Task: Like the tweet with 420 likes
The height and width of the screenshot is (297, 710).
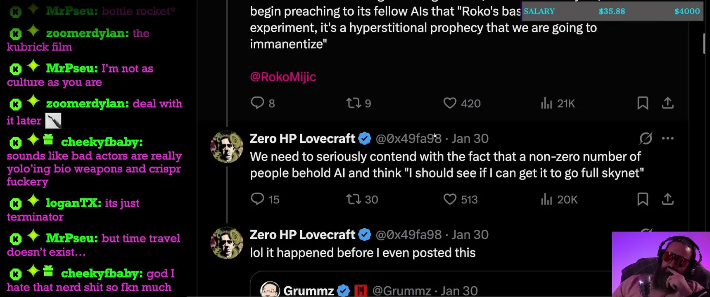Action: (x=450, y=103)
